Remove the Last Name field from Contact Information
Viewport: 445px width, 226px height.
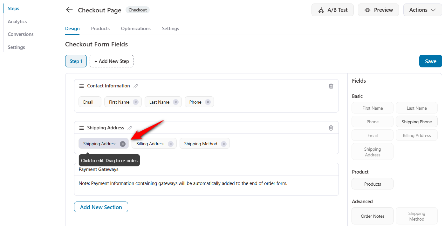click(x=176, y=102)
